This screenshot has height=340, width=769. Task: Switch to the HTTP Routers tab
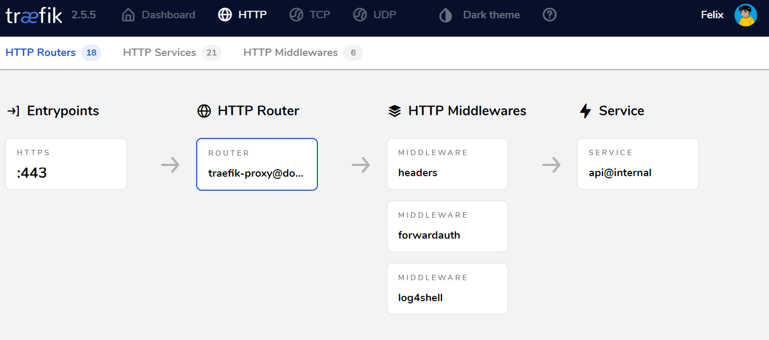click(x=53, y=53)
